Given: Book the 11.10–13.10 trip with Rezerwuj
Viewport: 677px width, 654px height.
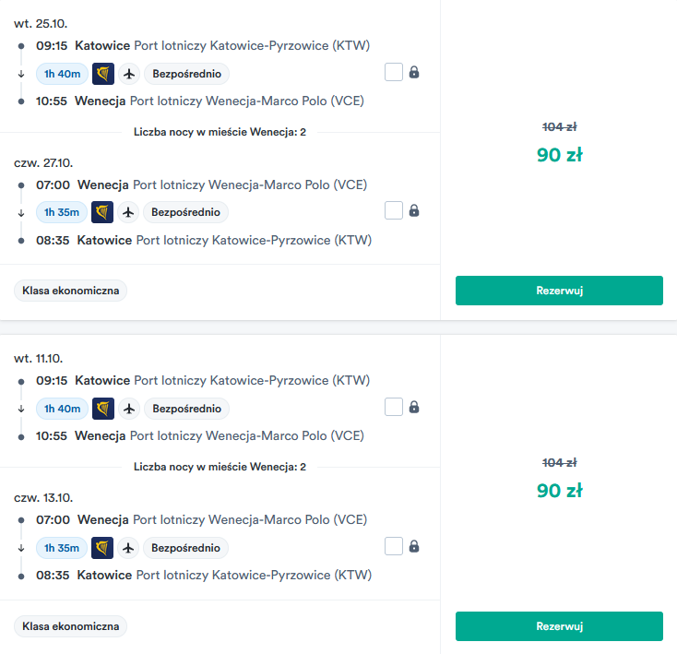Looking at the screenshot, I should pyautogui.click(x=559, y=626).
